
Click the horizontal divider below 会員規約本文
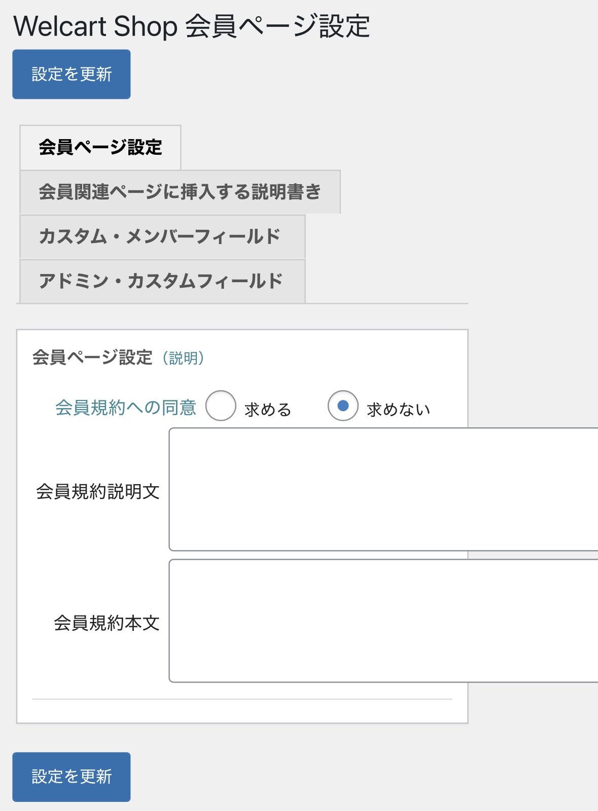(242, 699)
